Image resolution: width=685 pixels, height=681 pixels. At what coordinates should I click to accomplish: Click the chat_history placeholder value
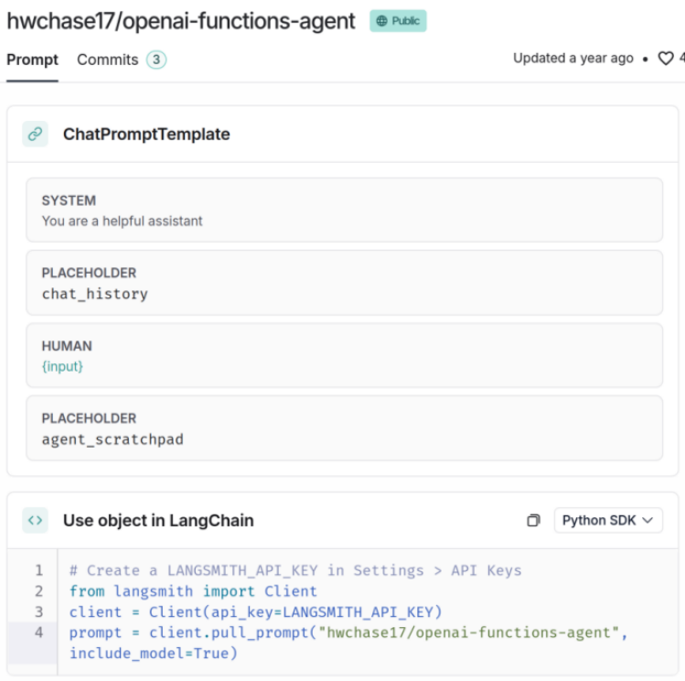(95, 294)
